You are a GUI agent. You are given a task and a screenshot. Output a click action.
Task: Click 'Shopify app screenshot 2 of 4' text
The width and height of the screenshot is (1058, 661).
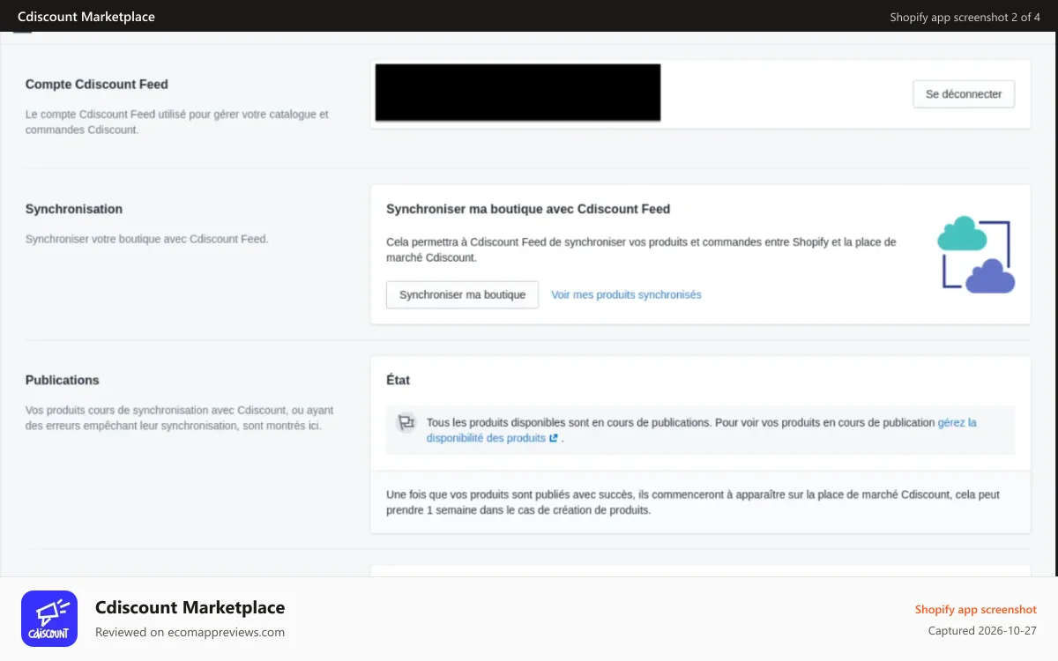point(965,17)
